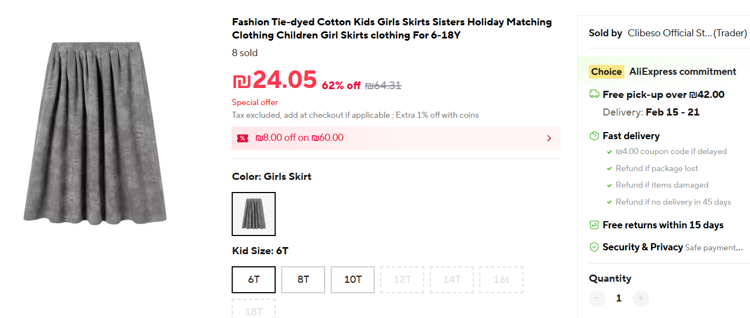Increase quantity with the plus button
750x318 pixels.
tap(641, 298)
